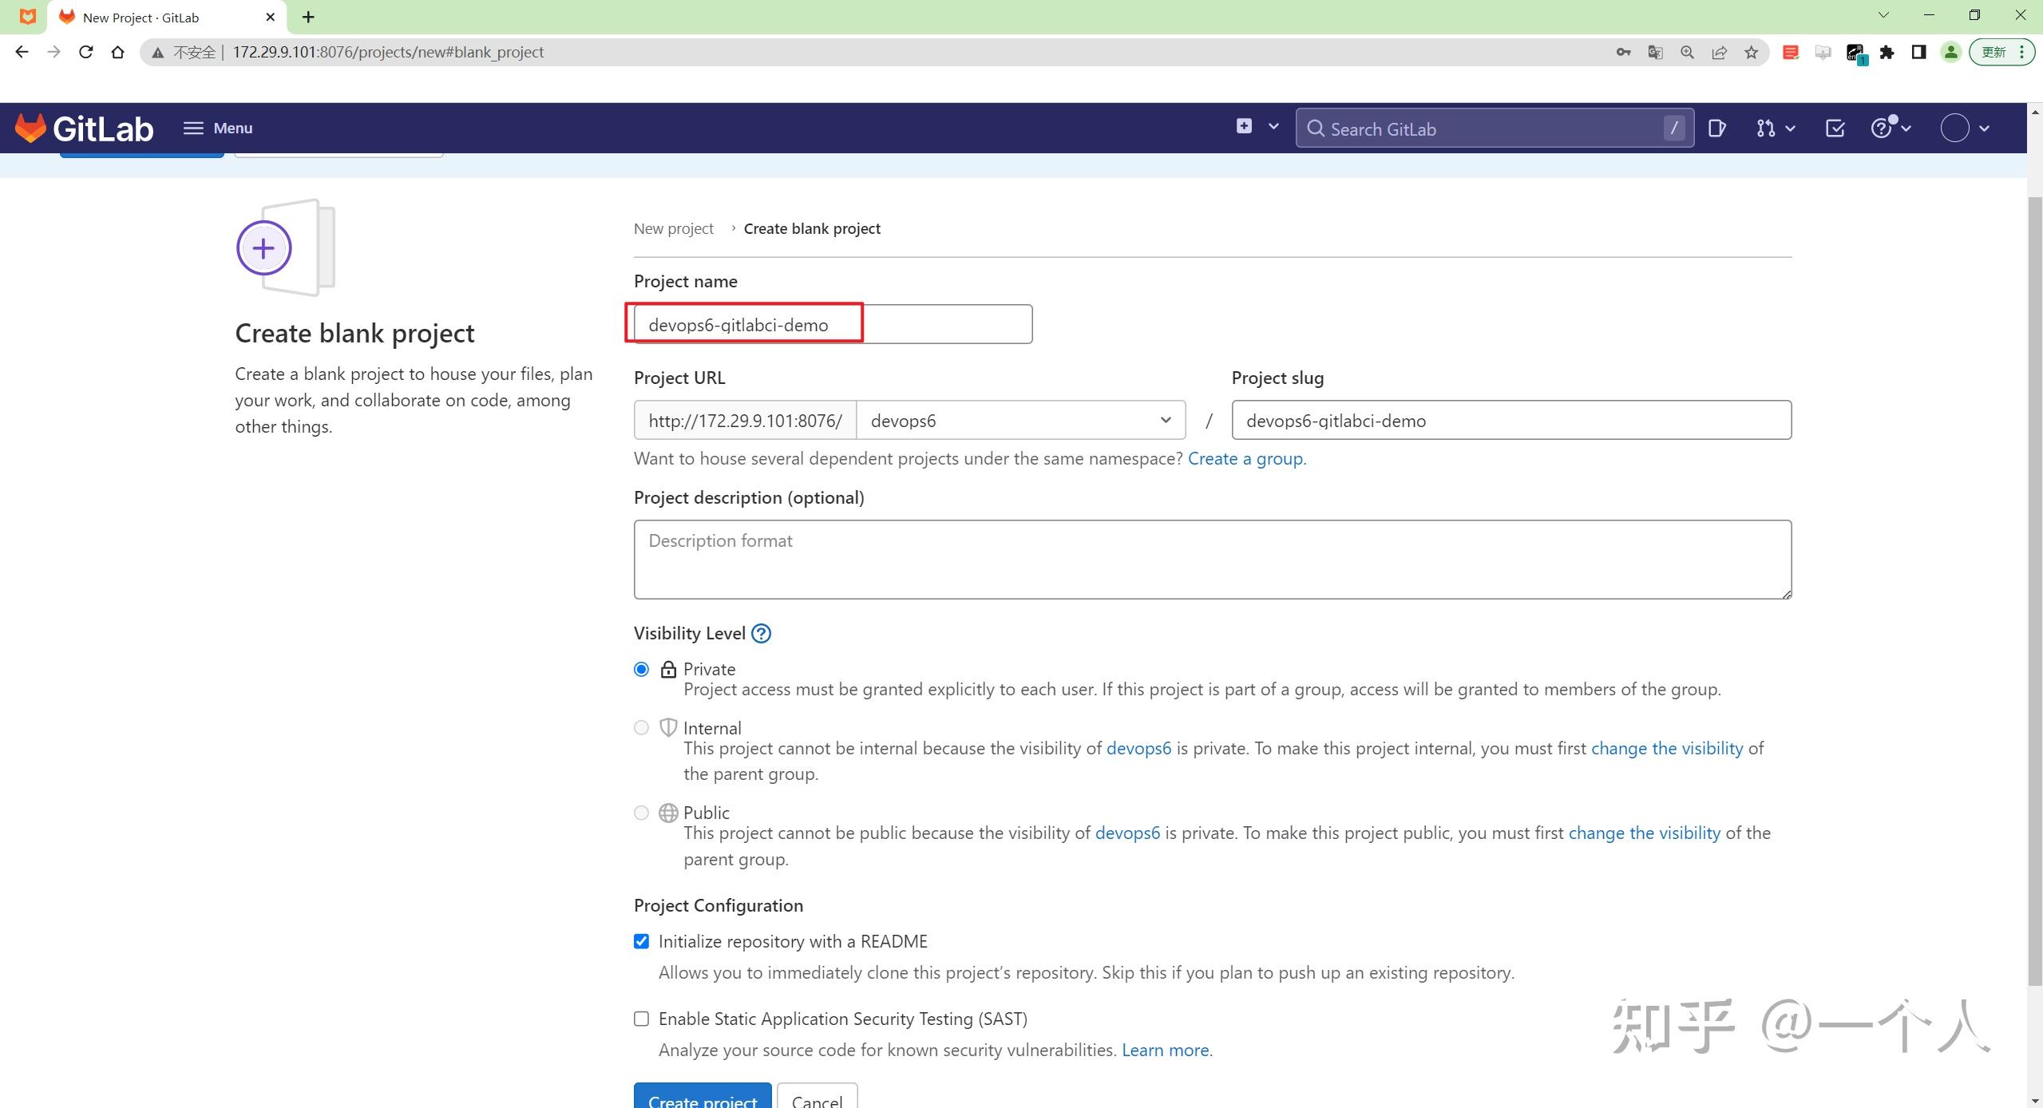Expand the devops6 namespace dropdown
Viewport: 2043px width, 1108px height.
pyautogui.click(x=1020, y=421)
